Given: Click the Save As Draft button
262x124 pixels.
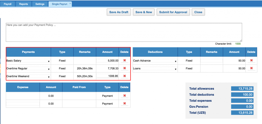Looking at the screenshot, I should (119, 12).
